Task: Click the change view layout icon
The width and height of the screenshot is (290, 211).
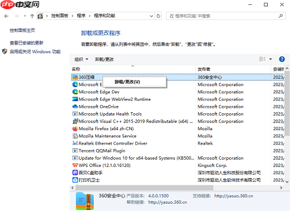Action: coord(262,59)
